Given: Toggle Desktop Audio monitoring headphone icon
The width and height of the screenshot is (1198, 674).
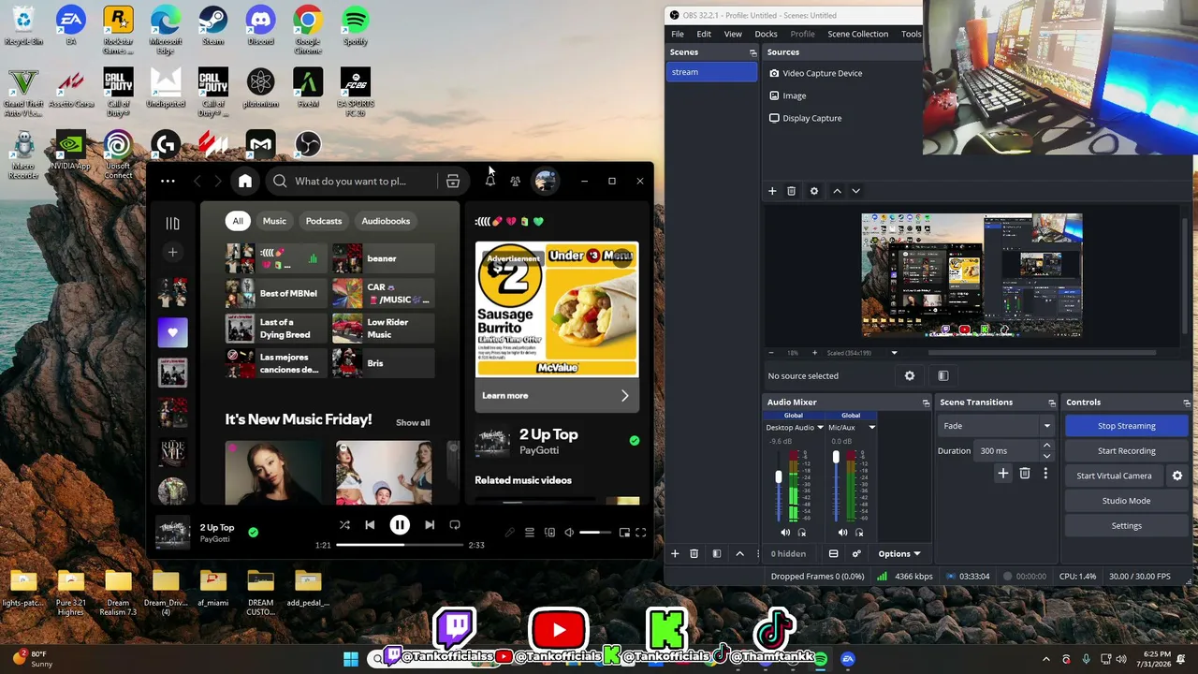Looking at the screenshot, I should [802, 533].
